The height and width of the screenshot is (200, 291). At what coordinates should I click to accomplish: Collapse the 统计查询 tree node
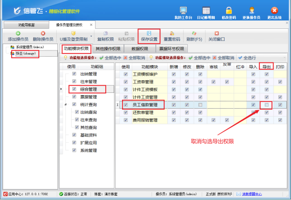pos(65,104)
